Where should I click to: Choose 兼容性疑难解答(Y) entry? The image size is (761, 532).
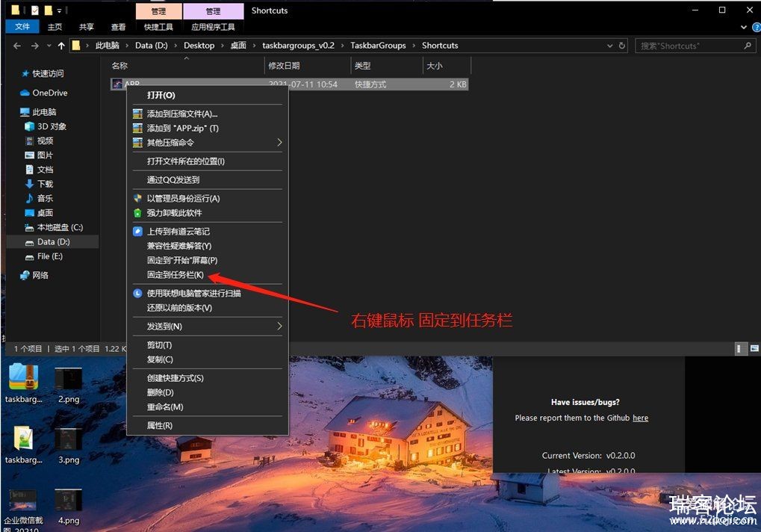(207, 246)
